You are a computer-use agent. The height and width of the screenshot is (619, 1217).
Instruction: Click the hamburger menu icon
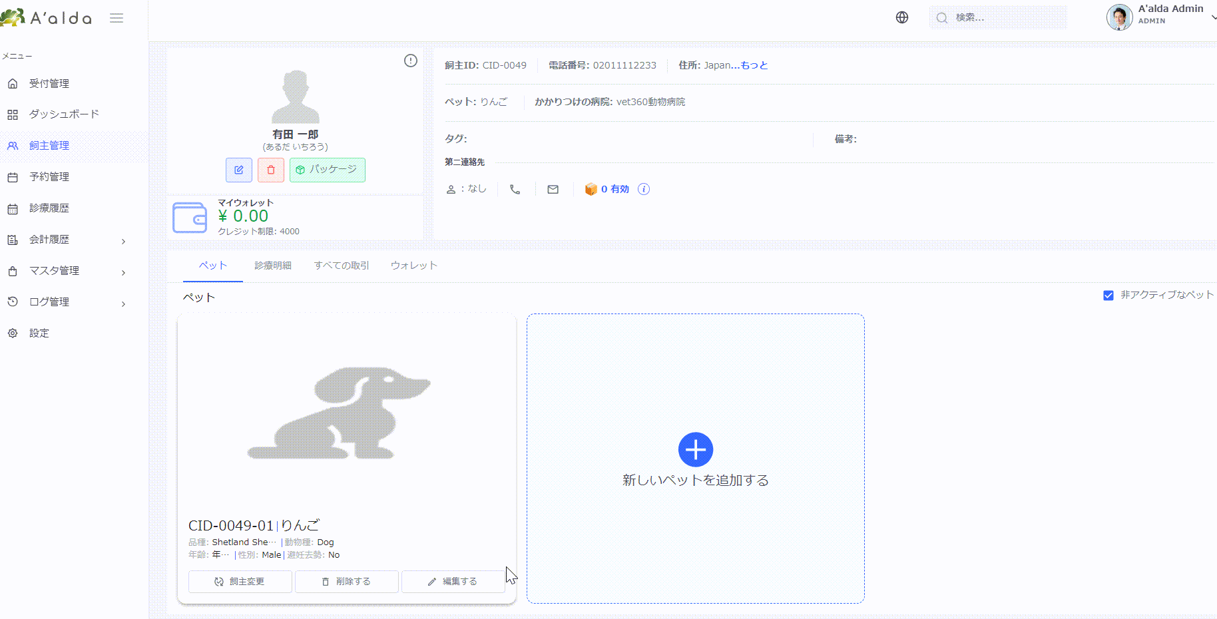117,18
